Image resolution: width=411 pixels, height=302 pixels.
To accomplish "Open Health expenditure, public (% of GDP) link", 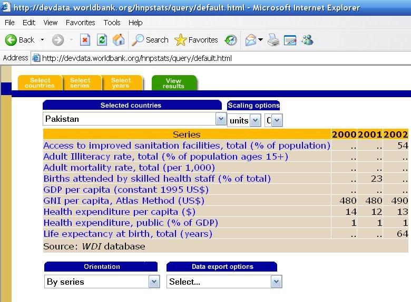I will 131,223.
